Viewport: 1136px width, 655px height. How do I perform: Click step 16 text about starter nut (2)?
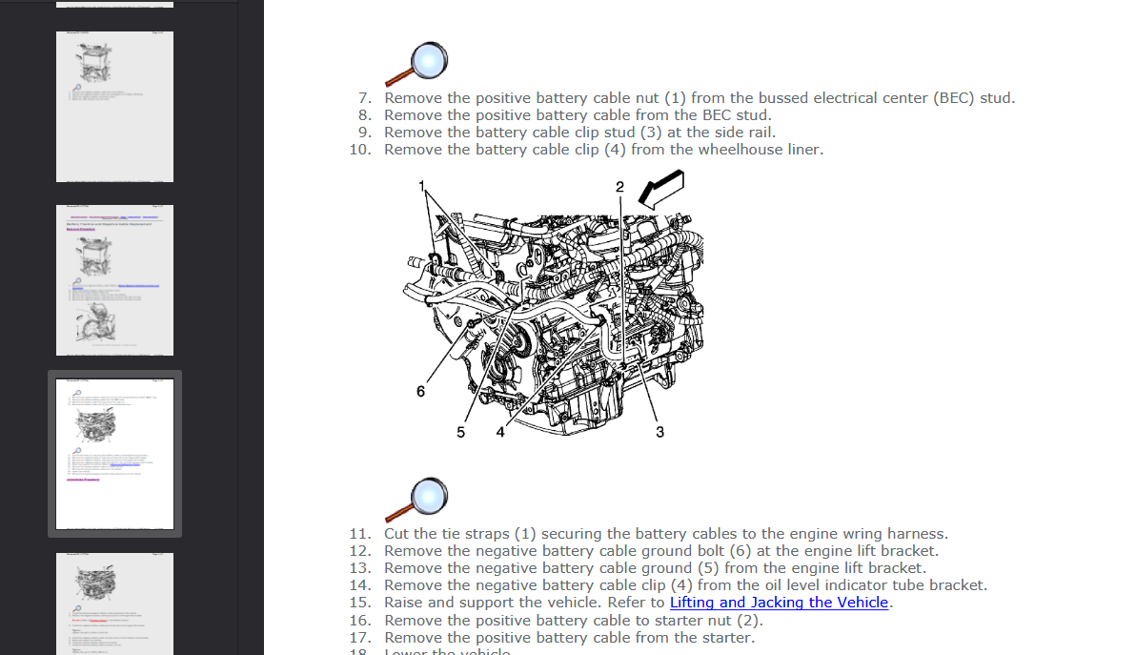pos(574,621)
